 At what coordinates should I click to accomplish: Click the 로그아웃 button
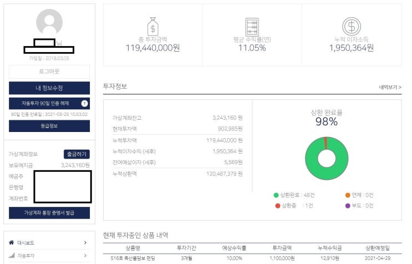[49, 72]
